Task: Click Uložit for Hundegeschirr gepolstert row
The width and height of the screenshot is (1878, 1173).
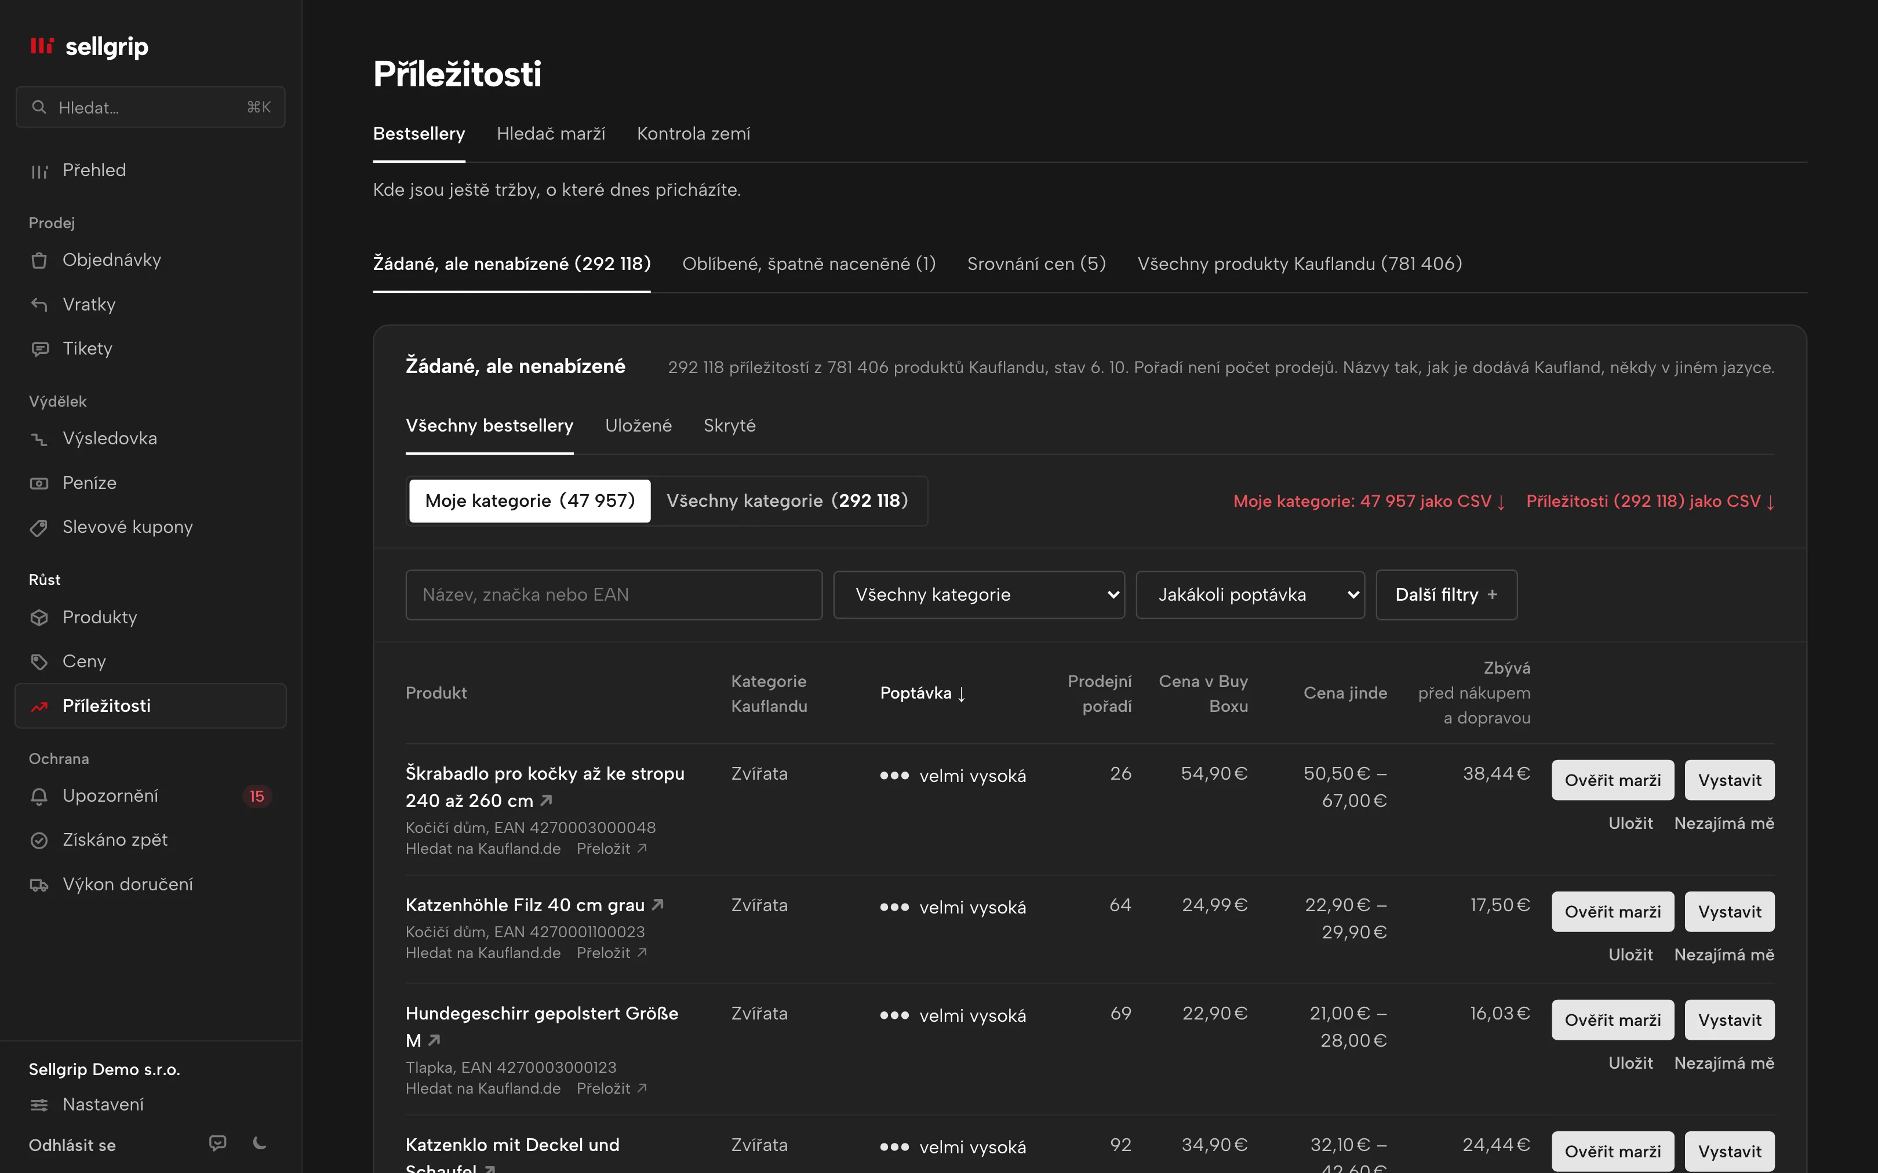Action: pos(1630,1063)
